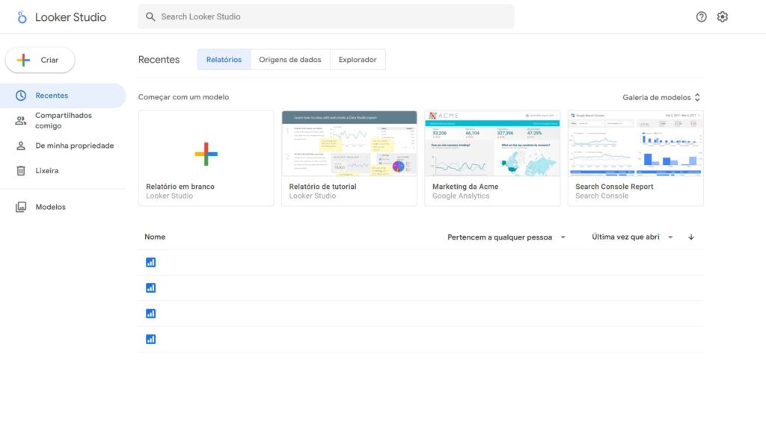Click the Looker Studio logo icon

[20, 16]
